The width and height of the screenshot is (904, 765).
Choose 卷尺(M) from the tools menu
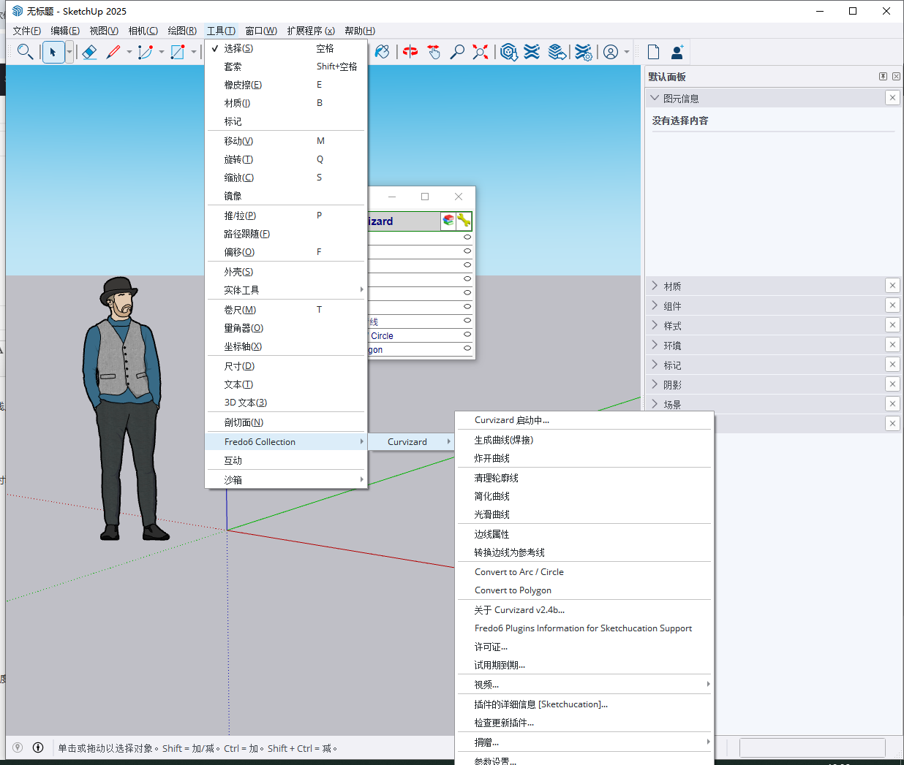click(x=285, y=310)
